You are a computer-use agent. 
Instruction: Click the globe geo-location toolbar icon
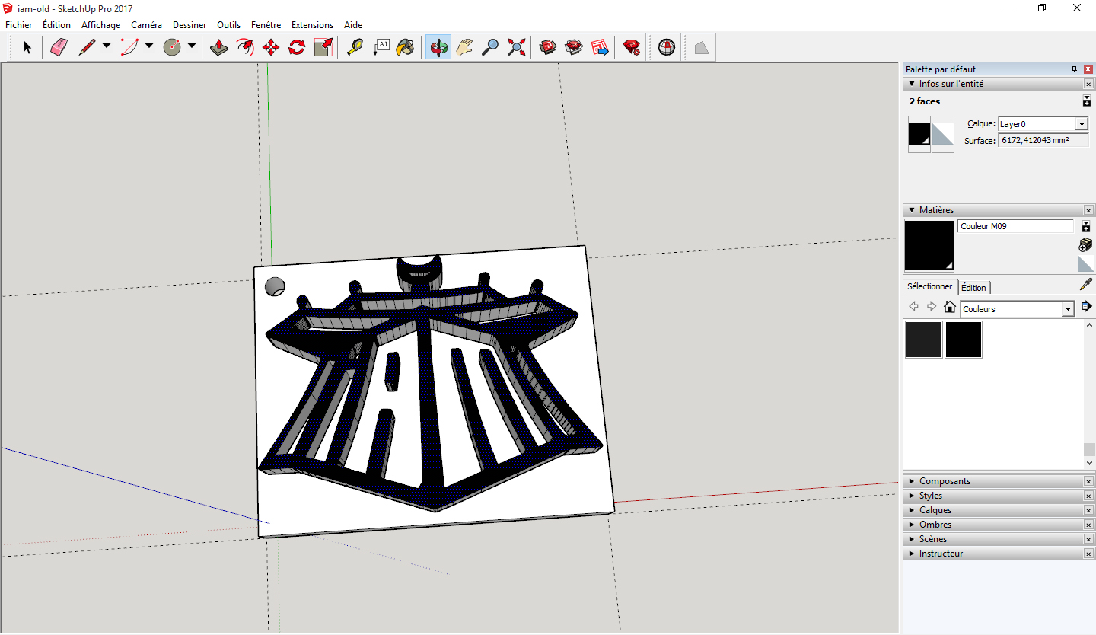[667, 47]
